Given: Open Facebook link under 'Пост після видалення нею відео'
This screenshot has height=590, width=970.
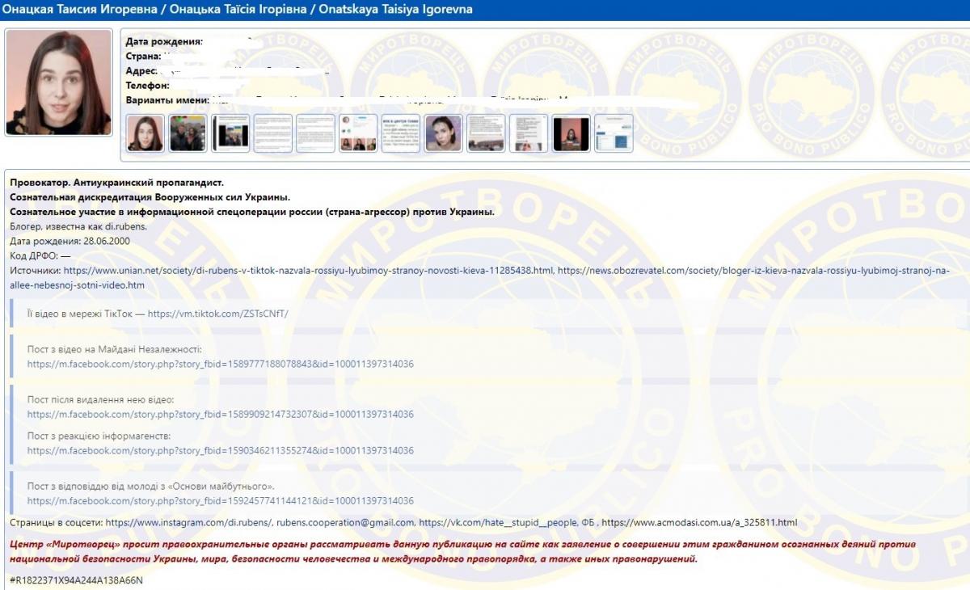Looking at the screenshot, I should pyautogui.click(x=220, y=415).
